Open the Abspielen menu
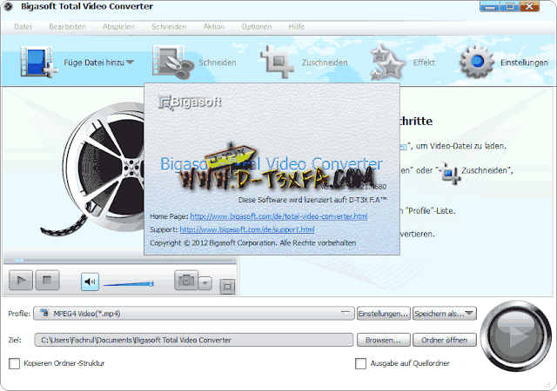Viewport: 557px width, 391px height. (x=118, y=27)
